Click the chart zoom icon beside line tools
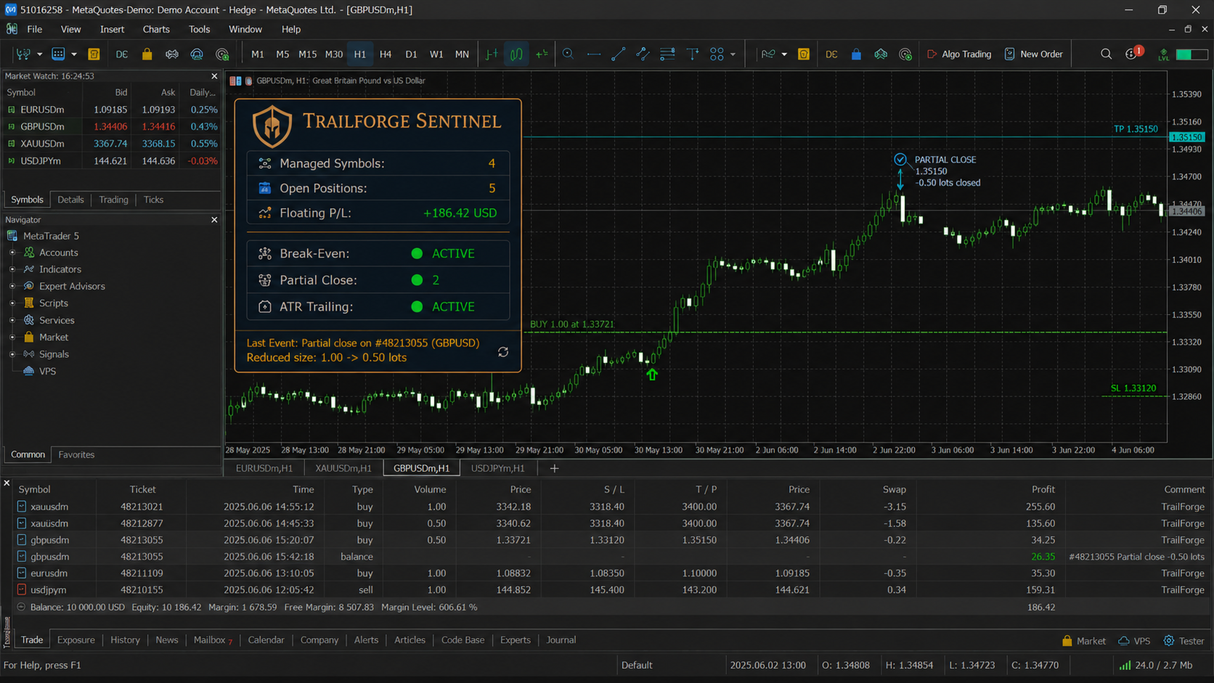This screenshot has height=683, width=1214. (x=568, y=54)
